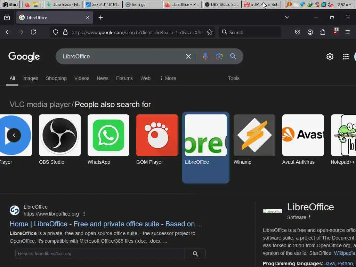This screenshot has width=356, height=267.
Task: Open the tracking protection shield icon
Action: 55,32
